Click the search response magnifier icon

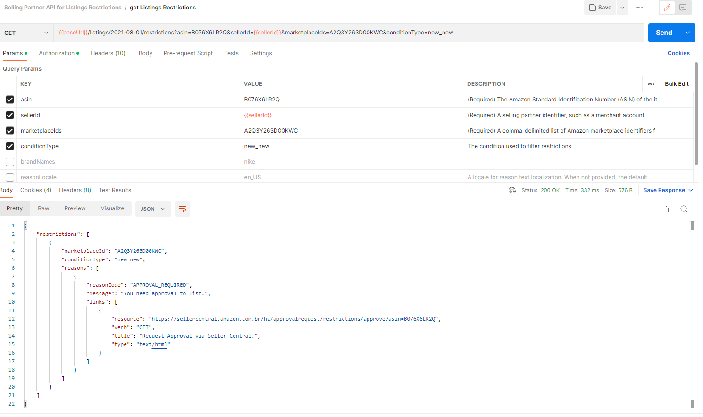point(684,209)
